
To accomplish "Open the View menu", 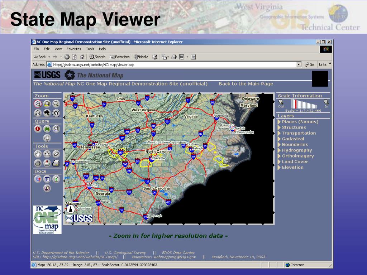I will tap(58, 49).
